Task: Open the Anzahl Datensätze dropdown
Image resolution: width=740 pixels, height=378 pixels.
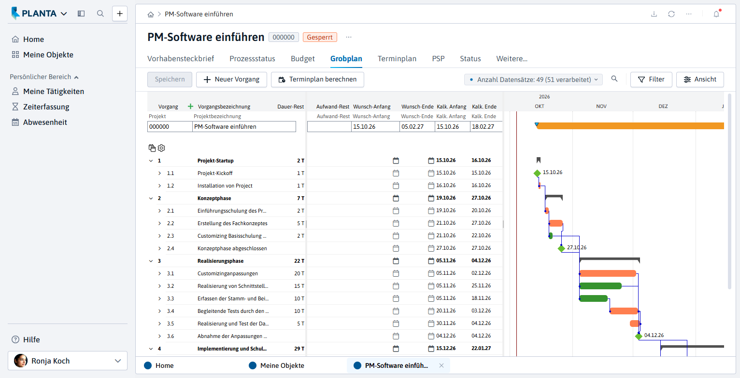Action: point(533,80)
